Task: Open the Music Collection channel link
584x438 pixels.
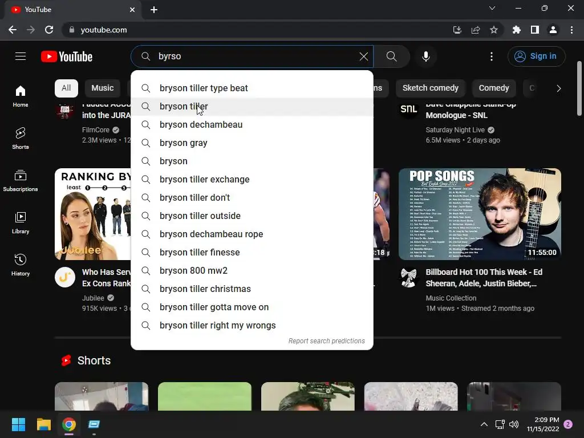Action: 451,298
